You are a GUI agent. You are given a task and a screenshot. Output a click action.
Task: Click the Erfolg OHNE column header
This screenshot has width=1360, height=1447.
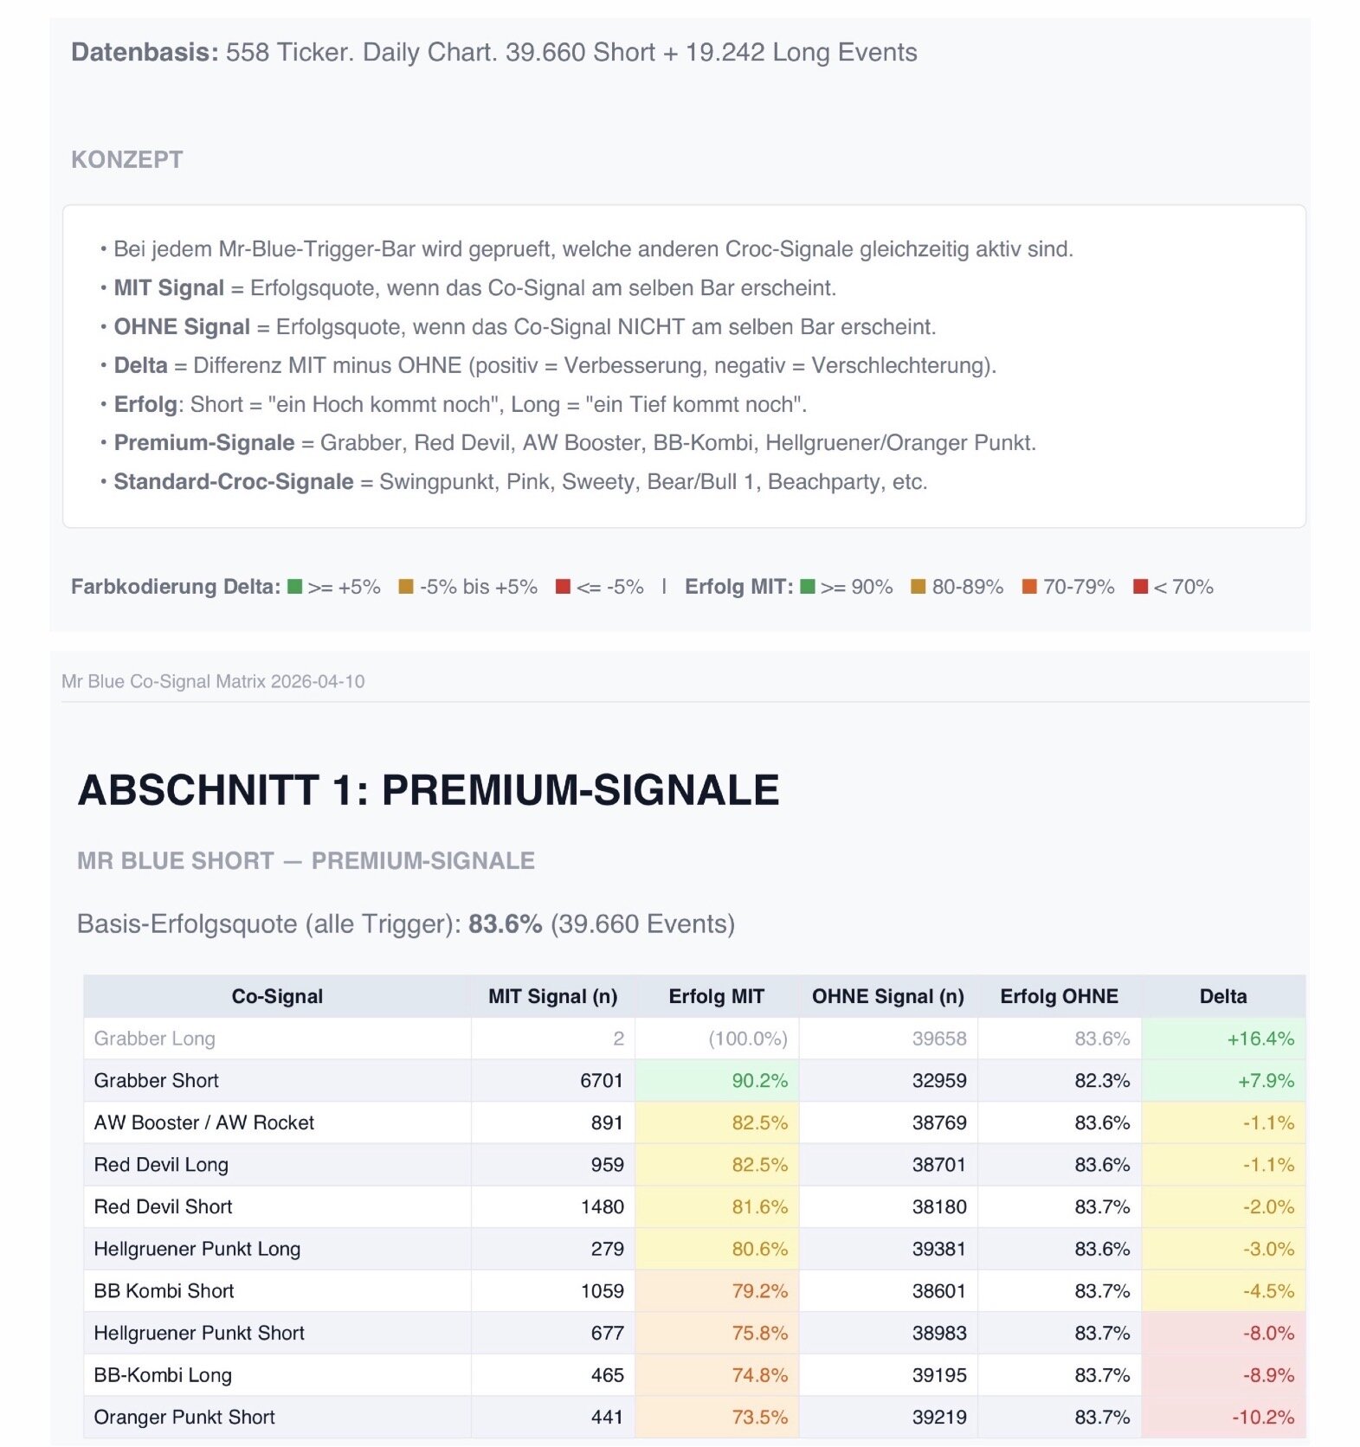pos(1059,996)
